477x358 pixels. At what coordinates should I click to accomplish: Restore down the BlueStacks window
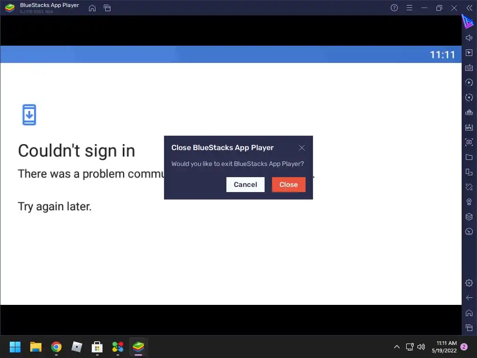pyautogui.click(x=439, y=8)
